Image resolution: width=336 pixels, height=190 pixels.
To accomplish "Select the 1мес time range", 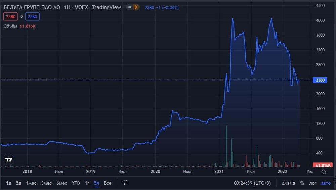I will 31,183.
